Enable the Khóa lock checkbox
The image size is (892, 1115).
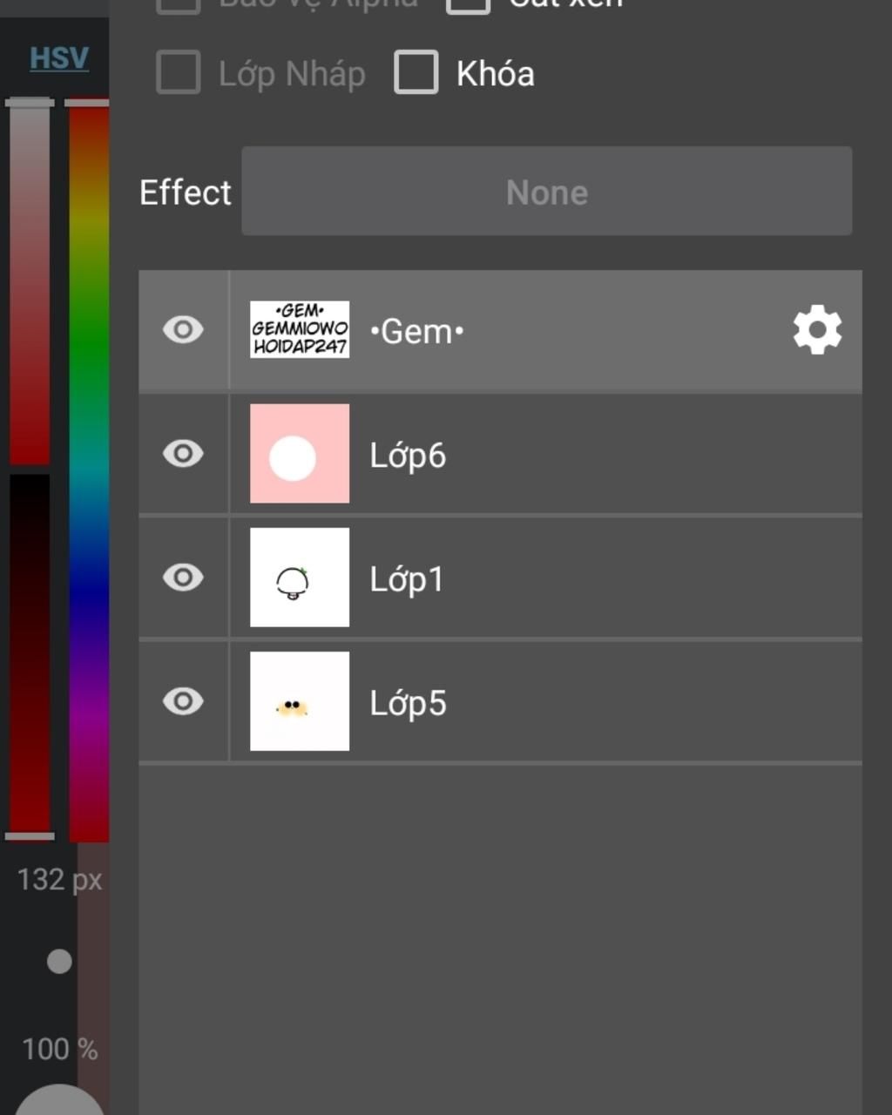[x=416, y=72]
